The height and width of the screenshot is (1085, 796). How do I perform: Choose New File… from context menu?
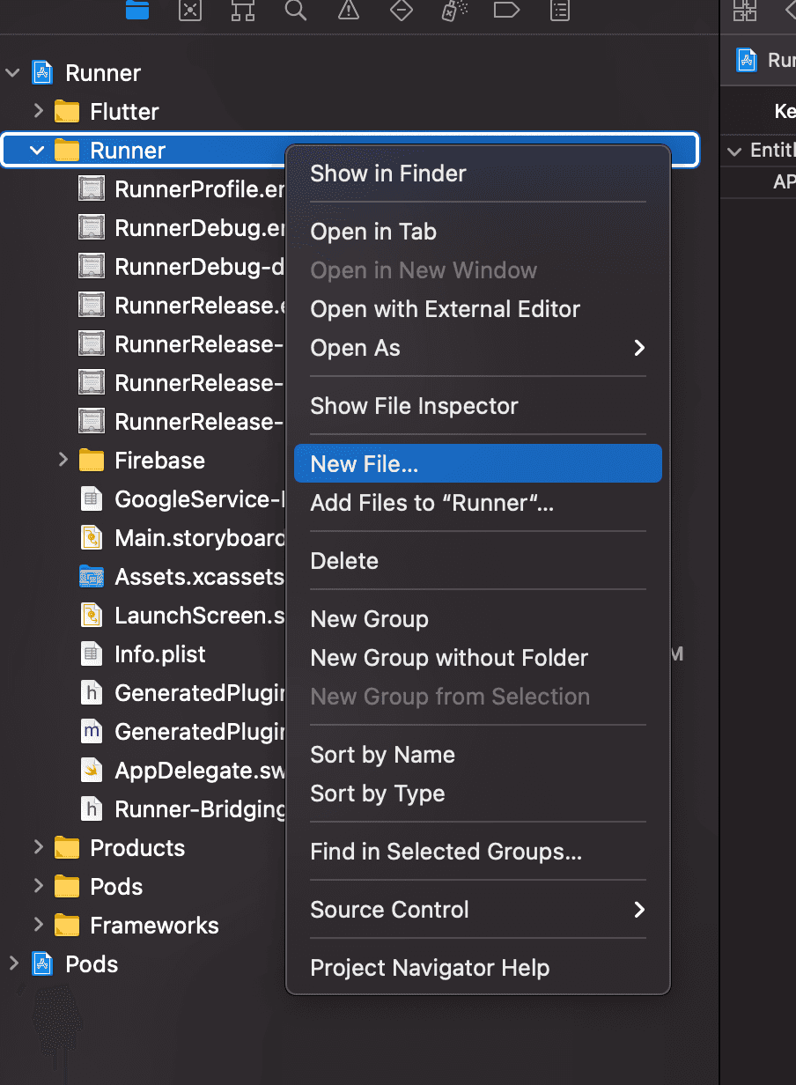point(365,464)
